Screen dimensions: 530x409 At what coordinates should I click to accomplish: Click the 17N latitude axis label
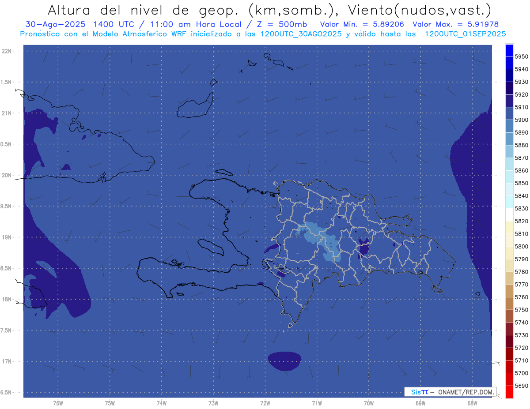[7, 361]
